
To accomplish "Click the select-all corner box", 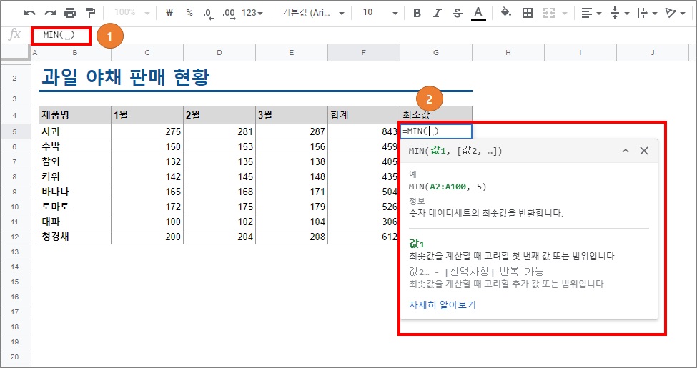I will 16,52.
